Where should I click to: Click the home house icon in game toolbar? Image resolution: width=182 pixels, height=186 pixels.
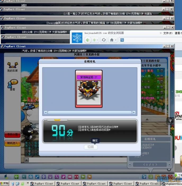(x=31, y=177)
